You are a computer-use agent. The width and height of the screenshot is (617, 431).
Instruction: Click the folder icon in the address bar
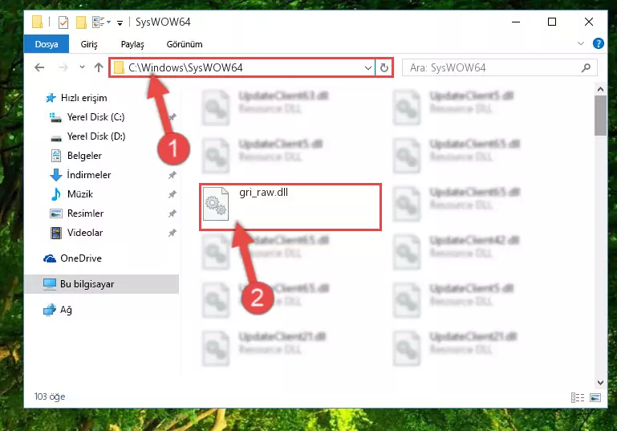point(119,67)
